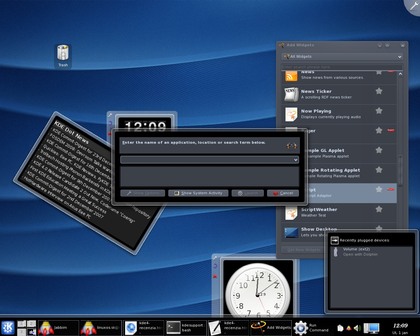Screen dimensions: 420x336
Task: Select the Now Playing widget icon
Action: [x=291, y=115]
